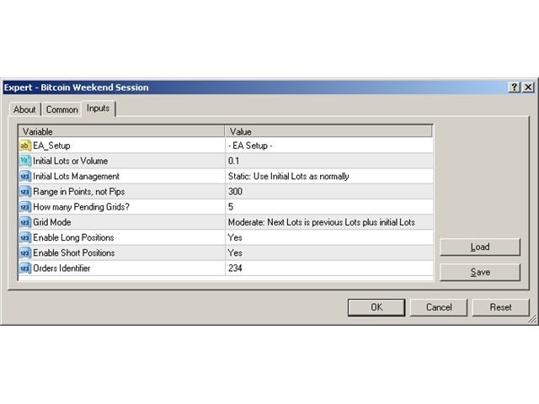
Task: Click the Save button
Action: [480, 273]
